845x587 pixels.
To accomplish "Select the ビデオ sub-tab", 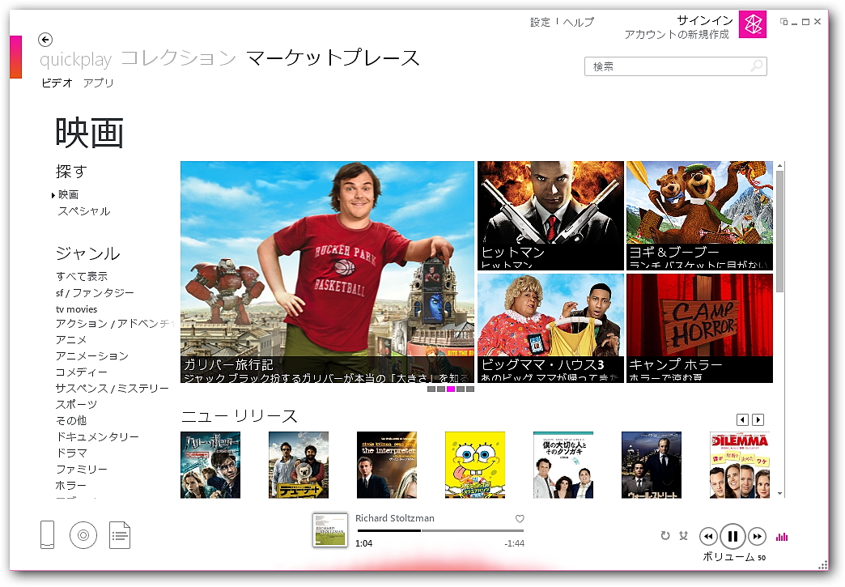I will [x=57, y=83].
